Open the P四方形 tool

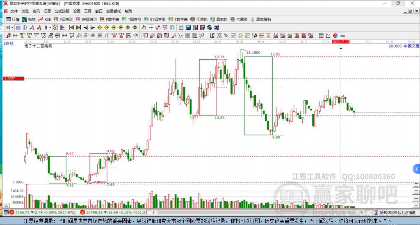(63, 19)
